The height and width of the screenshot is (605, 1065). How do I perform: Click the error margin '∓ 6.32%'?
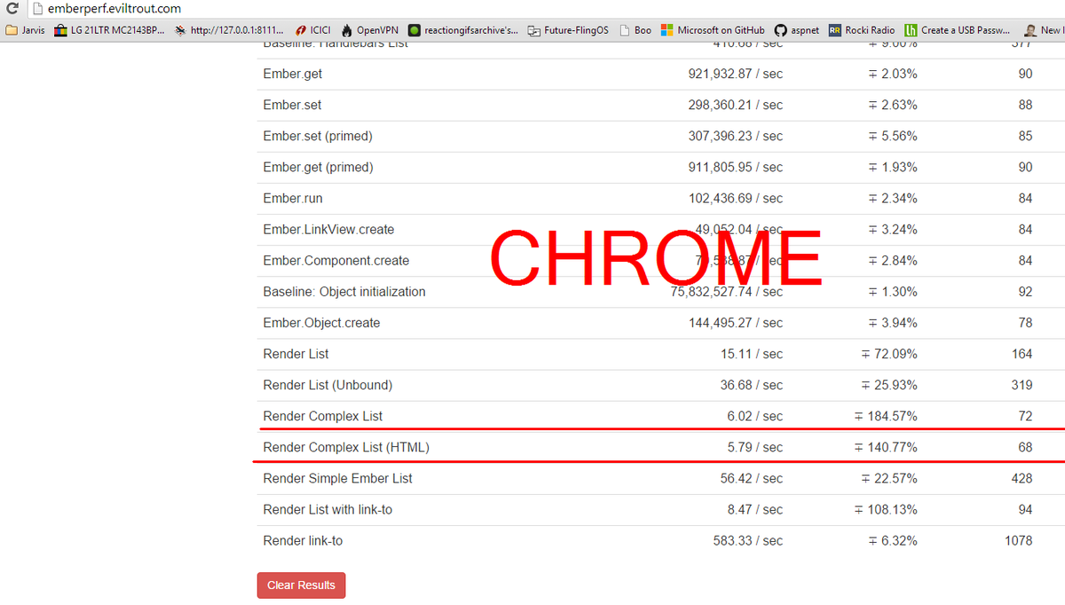pyautogui.click(x=893, y=540)
